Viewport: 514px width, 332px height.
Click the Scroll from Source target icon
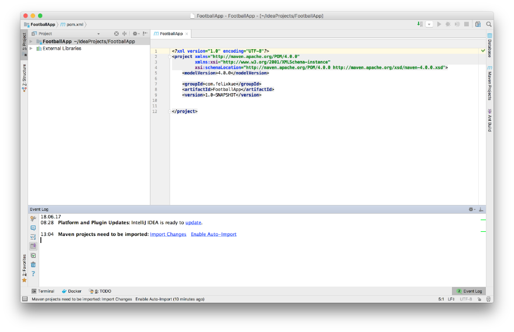tap(116, 34)
